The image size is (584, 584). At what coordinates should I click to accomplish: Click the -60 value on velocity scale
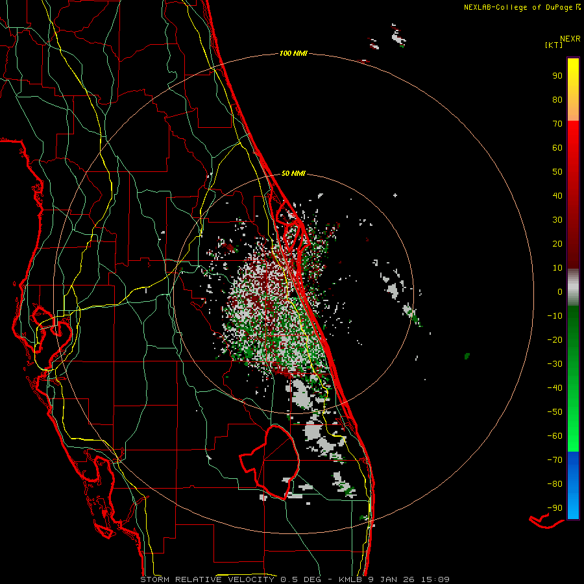coord(555,436)
